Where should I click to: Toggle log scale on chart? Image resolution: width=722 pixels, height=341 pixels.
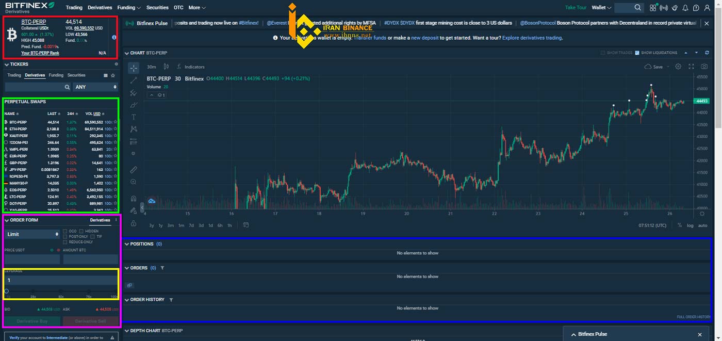[690, 225]
